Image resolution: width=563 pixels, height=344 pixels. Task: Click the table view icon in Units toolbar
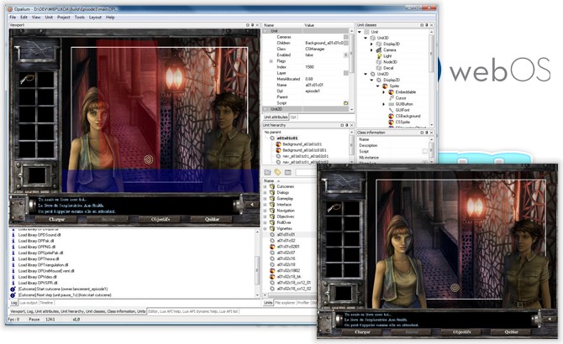[x=287, y=172]
